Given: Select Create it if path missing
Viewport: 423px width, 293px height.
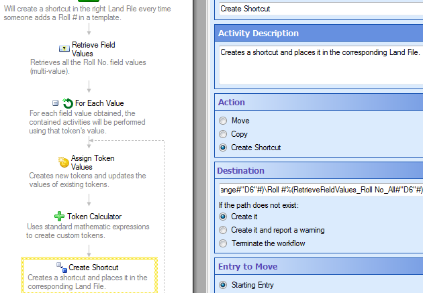Looking at the screenshot, I should click(223, 217).
